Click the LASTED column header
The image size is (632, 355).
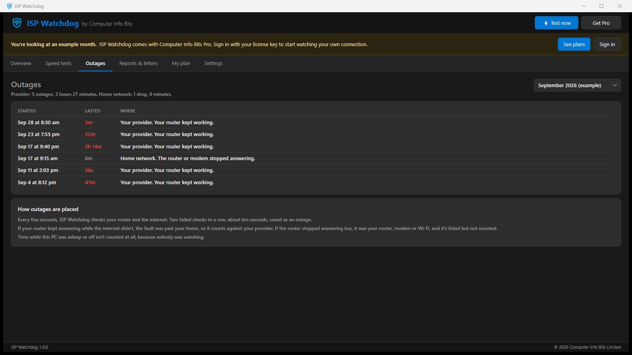tap(92, 111)
